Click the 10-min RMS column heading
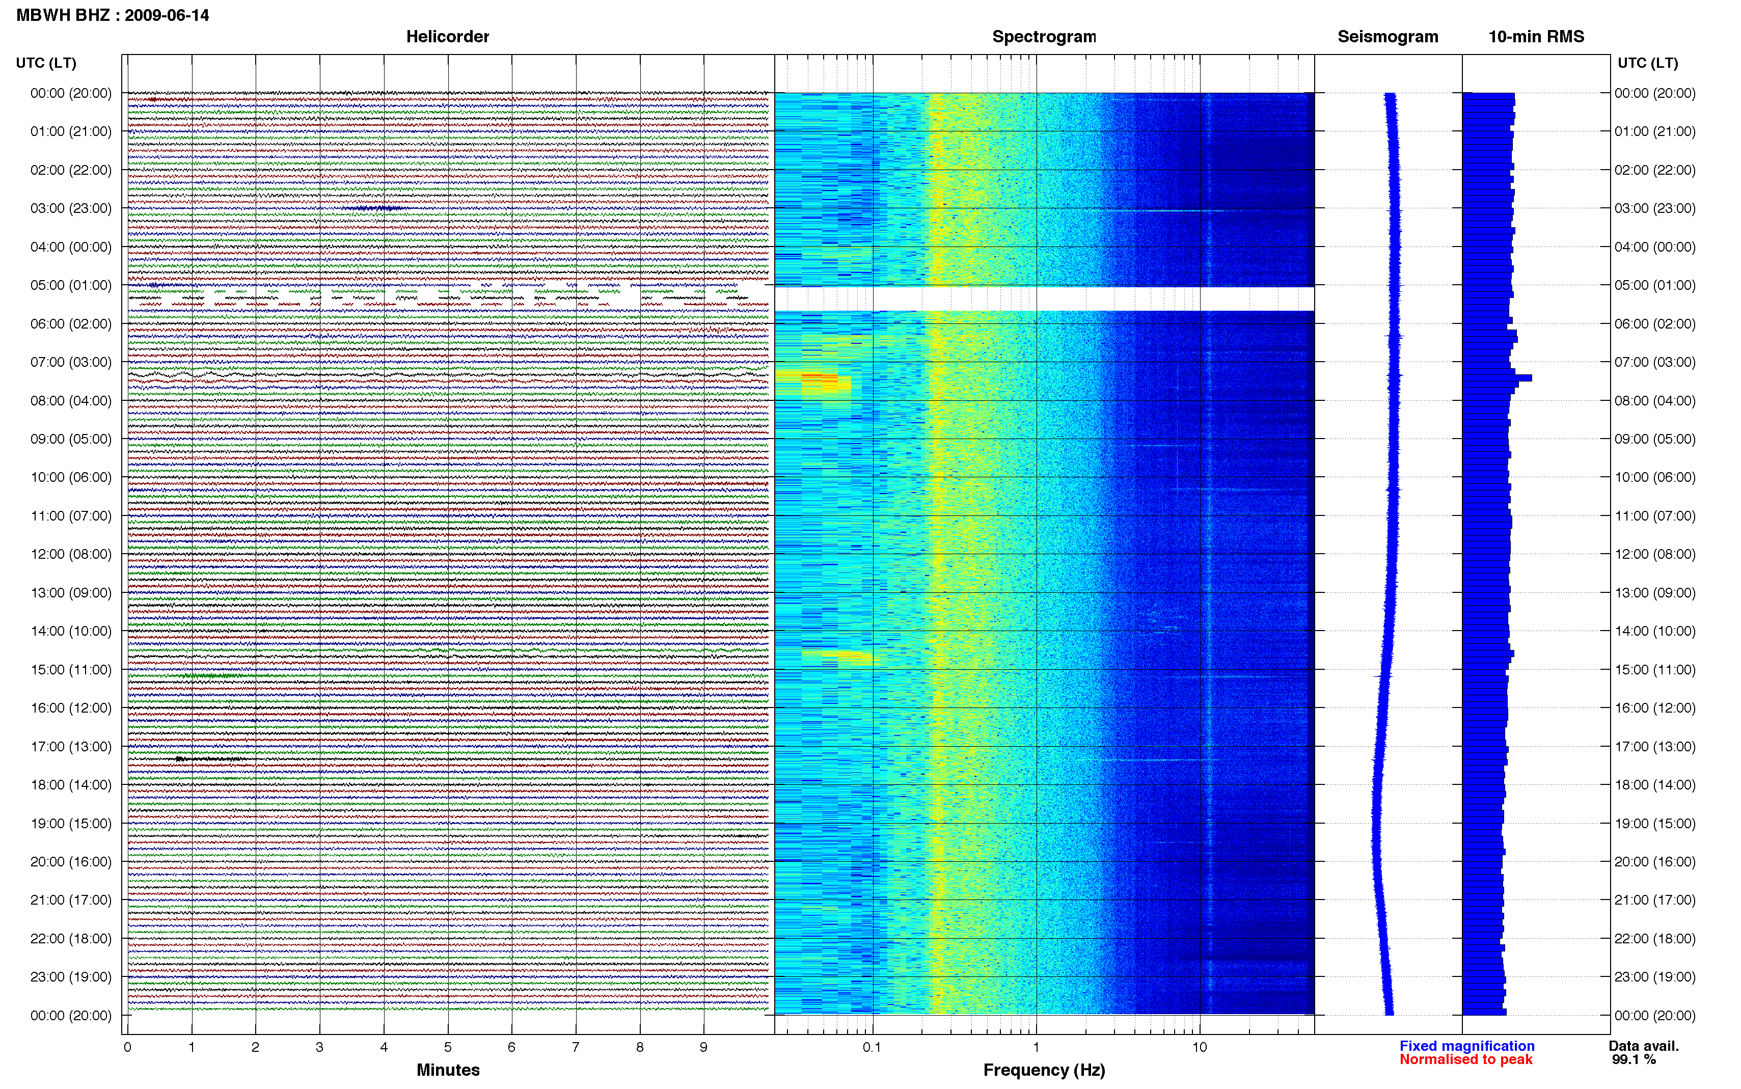Viewport: 1741px width, 1089px height. pos(1536,37)
